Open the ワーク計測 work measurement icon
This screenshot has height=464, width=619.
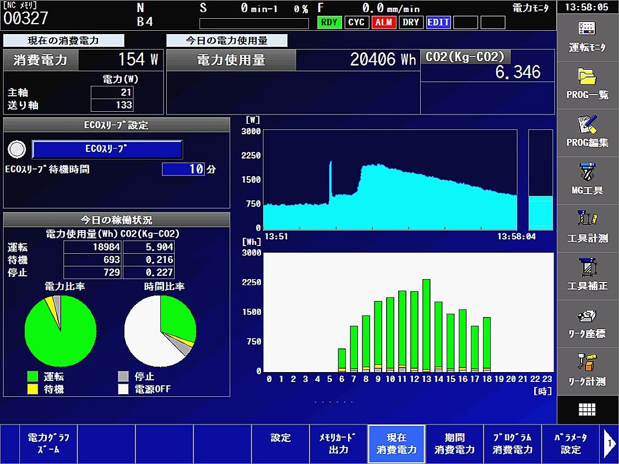(588, 370)
